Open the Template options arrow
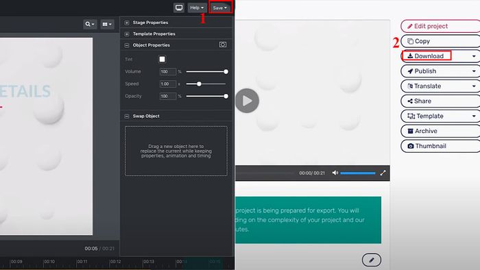This screenshot has width=480, height=270. click(474, 116)
